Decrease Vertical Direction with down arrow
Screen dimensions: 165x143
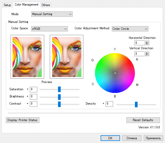(147, 55)
